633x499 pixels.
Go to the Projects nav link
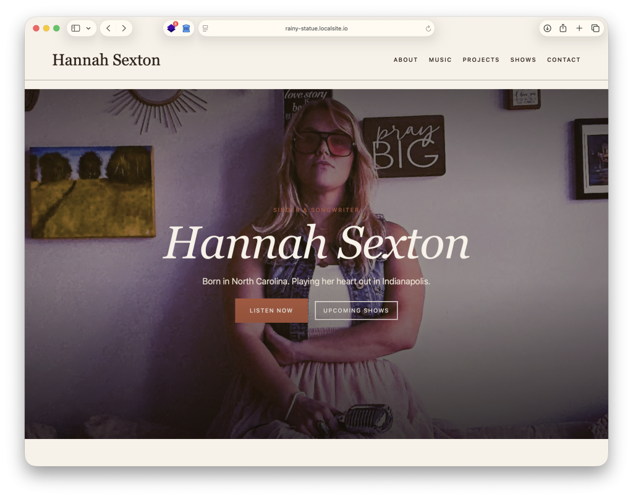(x=481, y=60)
